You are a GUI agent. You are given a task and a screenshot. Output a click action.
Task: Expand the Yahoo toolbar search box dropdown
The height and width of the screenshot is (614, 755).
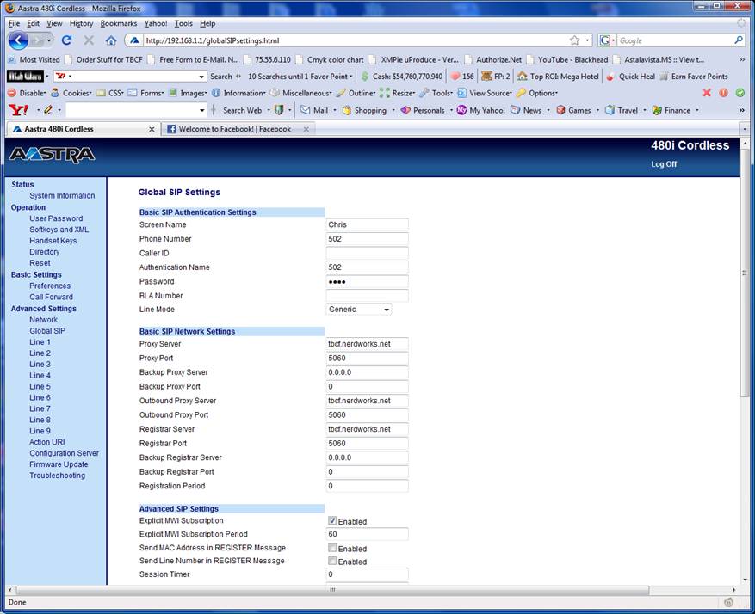click(202, 110)
